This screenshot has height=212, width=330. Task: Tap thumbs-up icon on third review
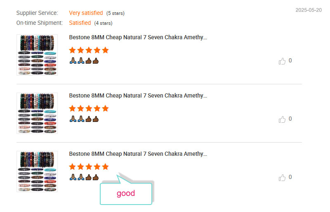[x=282, y=178]
